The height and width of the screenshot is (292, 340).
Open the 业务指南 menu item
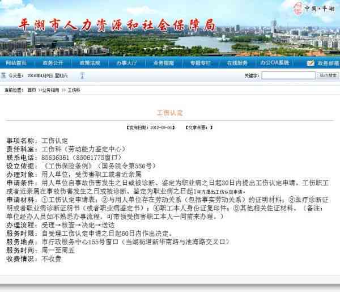[x=164, y=63]
